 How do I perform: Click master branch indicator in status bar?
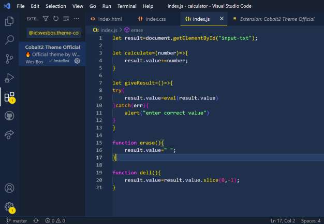(x=17, y=221)
